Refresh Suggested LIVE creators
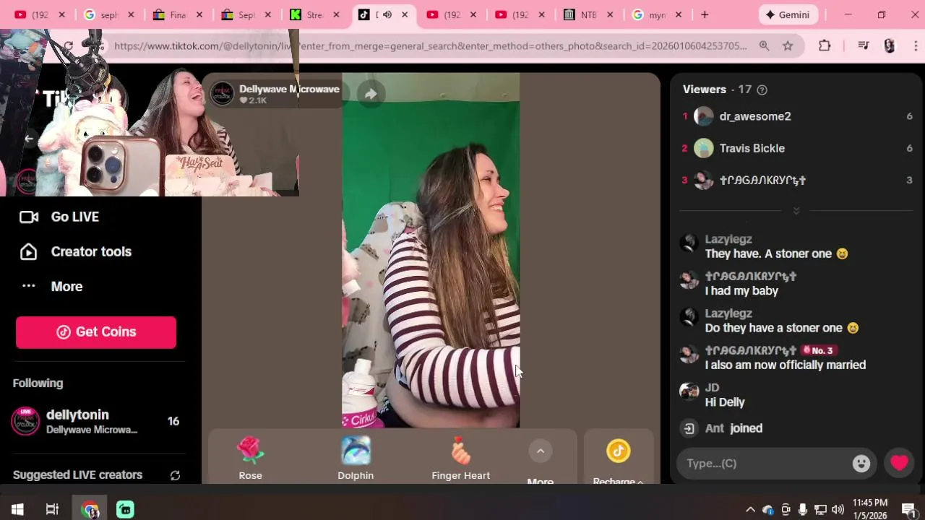Image resolution: width=925 pixels, height=520 pixels. [175, 475]
